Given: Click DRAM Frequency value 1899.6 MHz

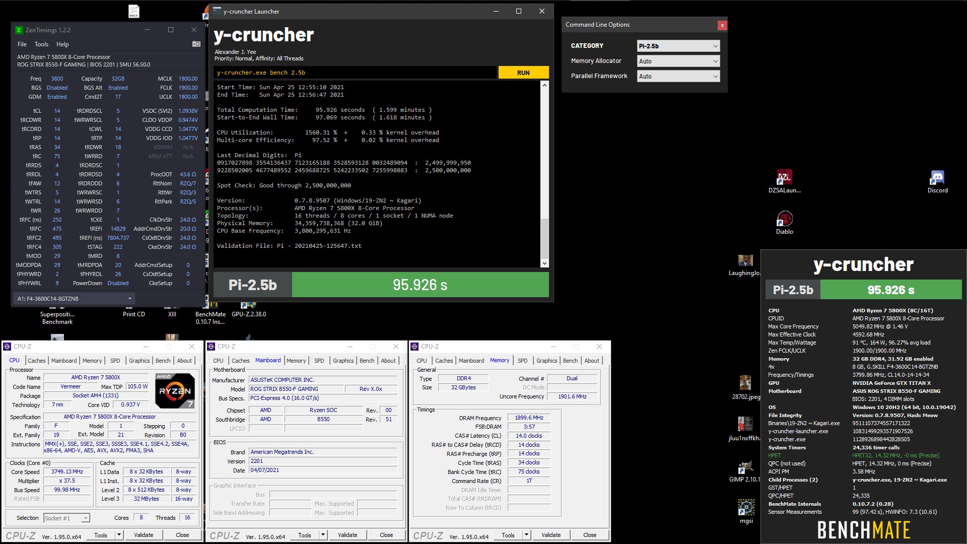Looking at the screenshot, I should pos(529,418).
